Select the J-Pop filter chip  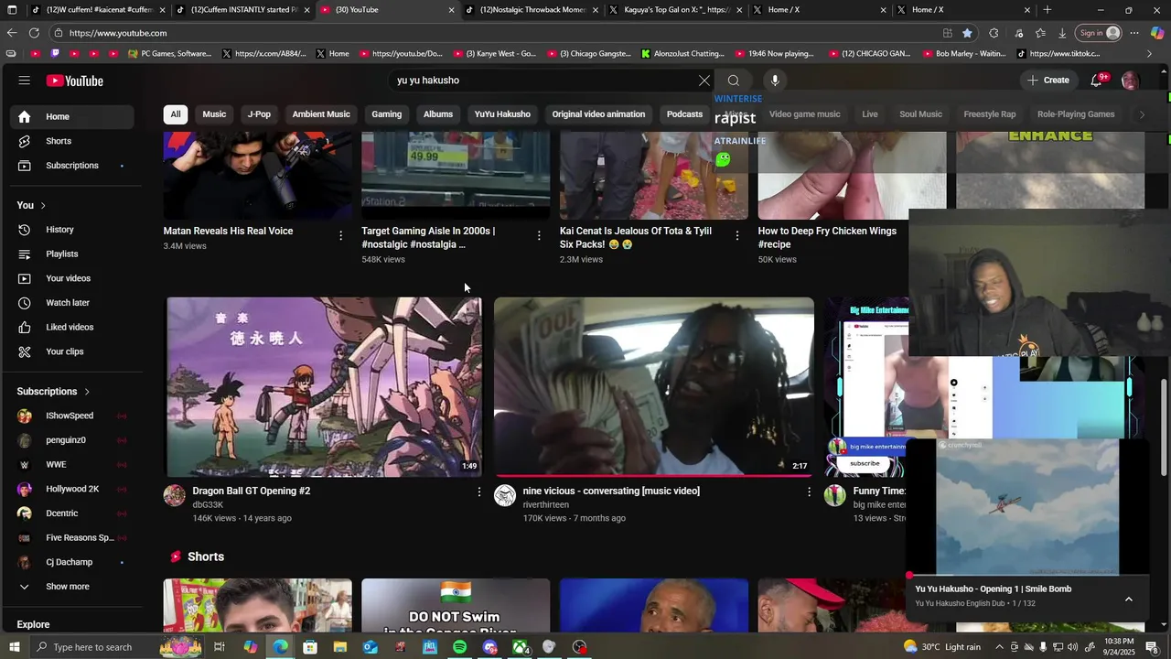pyautogui.click(x=259, y=114)
